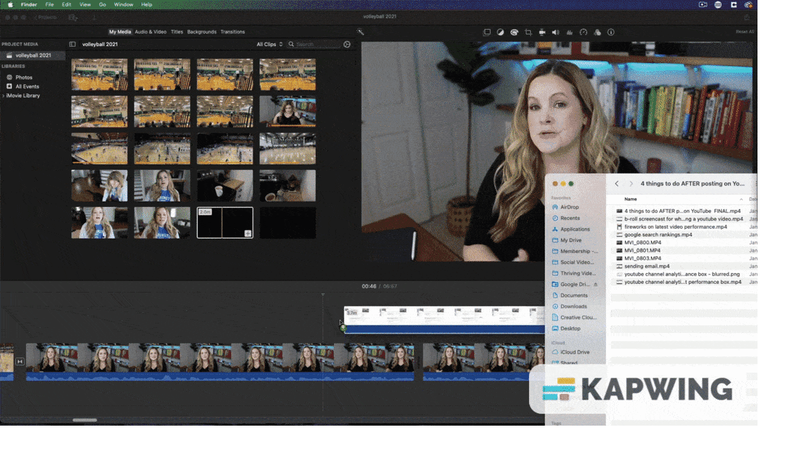Open clip filter and audio effects
Viewport: 808px width, 454px height.
coord(597,32)
